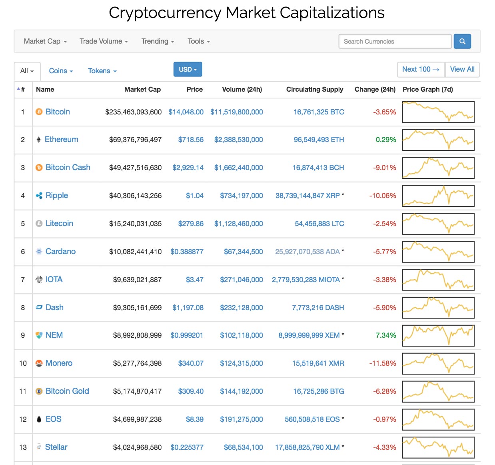Open the Tokens filter dropdown
The height and width of the screenshot is (465, 495).
[x=102, y=71]
